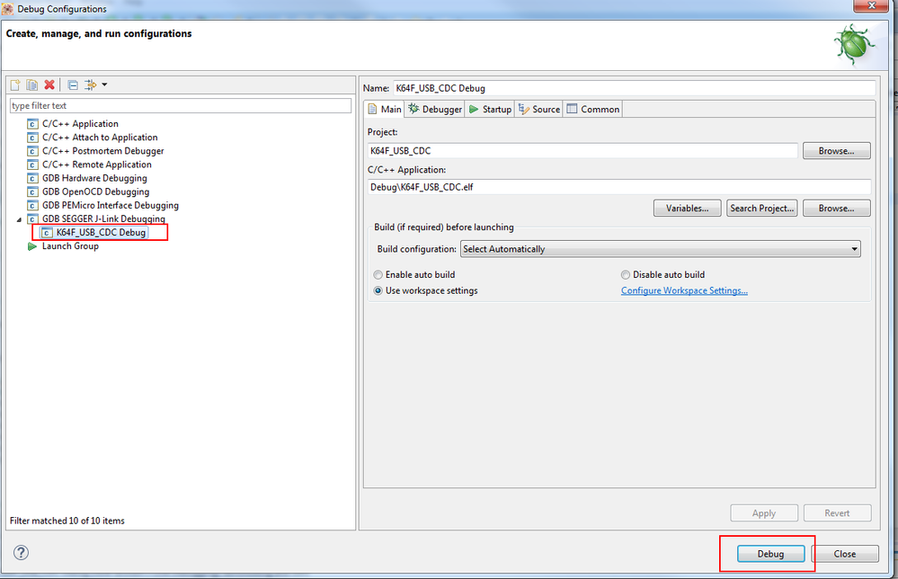This screenshot has width=898, height=579.
Task: Delete selected launch configuration with red X
Action: pyautogui.click(x=49, y=85)
